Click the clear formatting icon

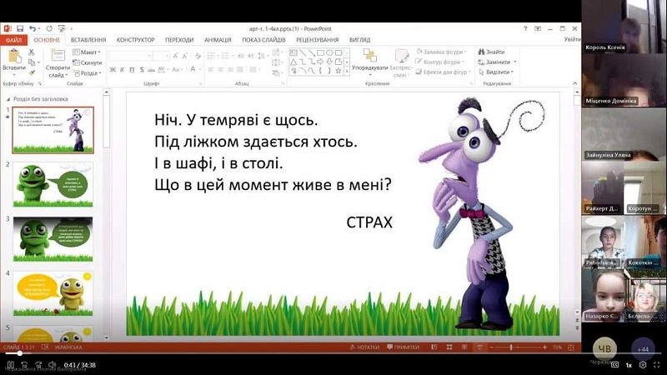[198, 56]
